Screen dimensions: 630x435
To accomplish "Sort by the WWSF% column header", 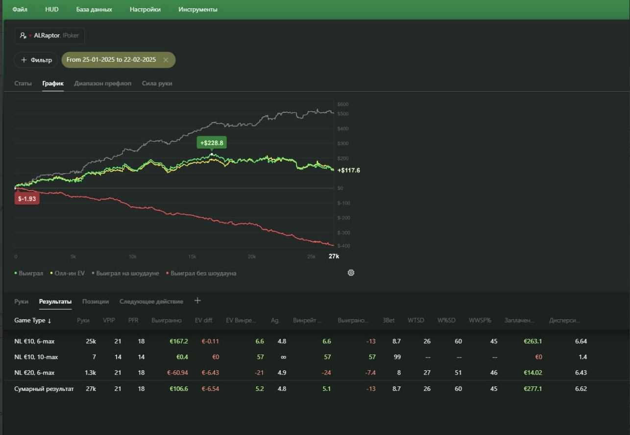I will click(480, 320).
